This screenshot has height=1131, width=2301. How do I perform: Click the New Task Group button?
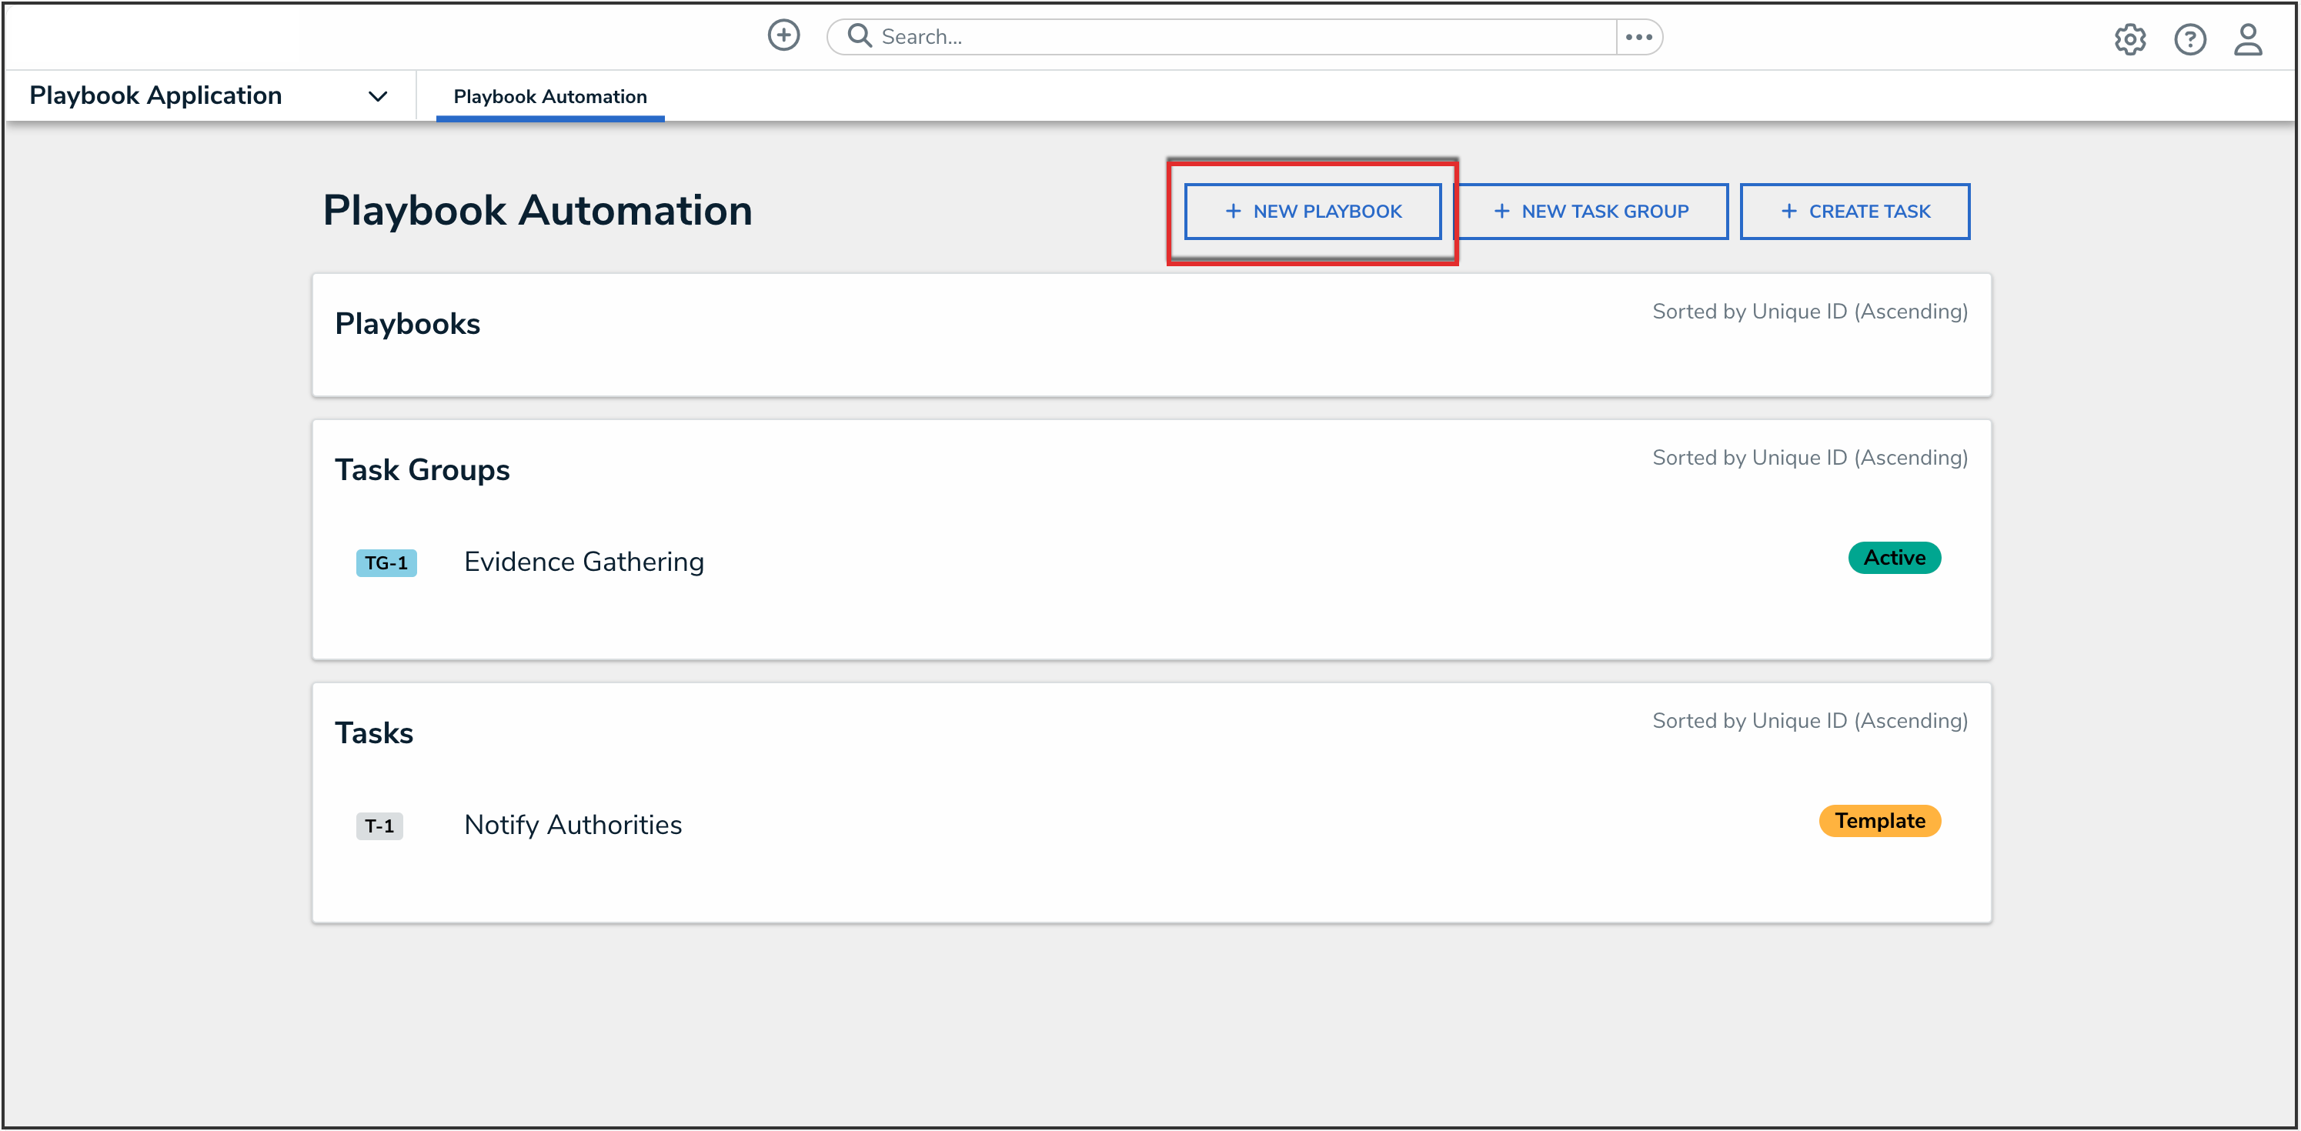(x=1591, y=212)
